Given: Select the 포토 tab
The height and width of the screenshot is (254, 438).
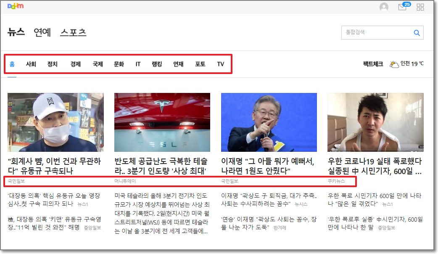Looking at the screenshot, I should point(200,64).
